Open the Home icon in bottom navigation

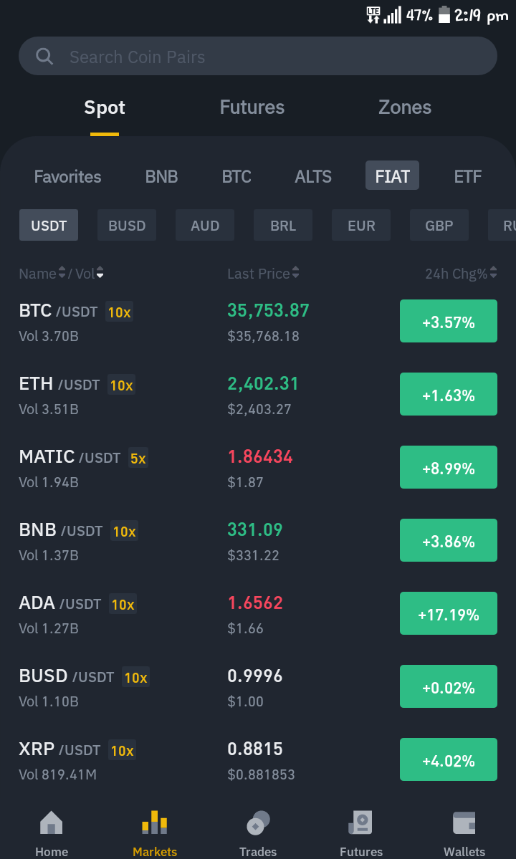(x=52, y=822)
